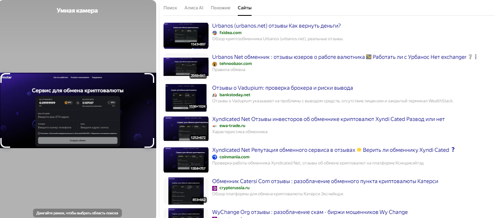Click the 'Правила обмена' description text
This screenshot has height=218, width=495.
tap(229, 70)
